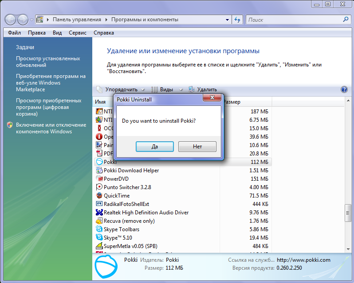Click the Recuva icon
Viewport: 354px width, 283px height.
click(99, 221)
